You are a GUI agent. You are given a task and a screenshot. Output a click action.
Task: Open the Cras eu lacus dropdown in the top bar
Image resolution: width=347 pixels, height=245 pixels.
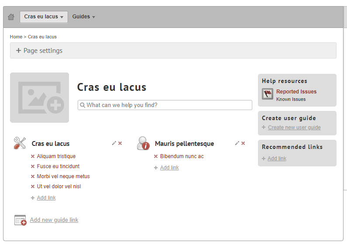pos(44,17)
